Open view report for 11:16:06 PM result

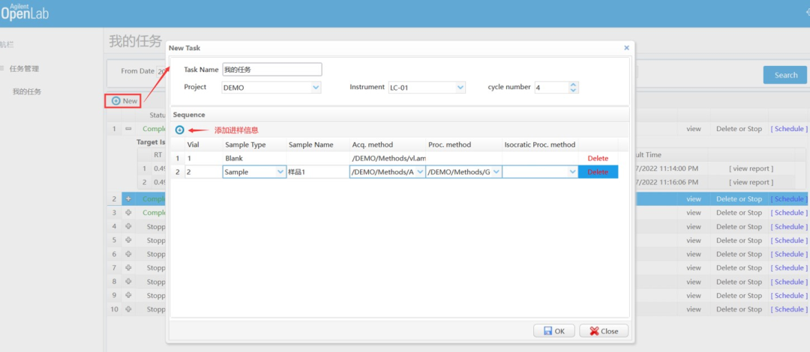pyautogui.click(x=751, y=182)
